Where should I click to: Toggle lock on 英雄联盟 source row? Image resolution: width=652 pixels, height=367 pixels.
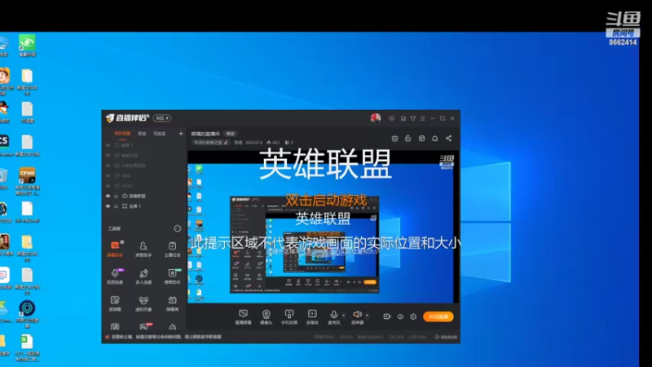116,196
